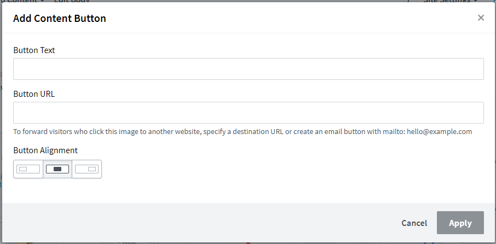The width and height of the screenshot is (496, 244).
Task: Click the mailto help text below URL
Action: (x=243, y=131)
